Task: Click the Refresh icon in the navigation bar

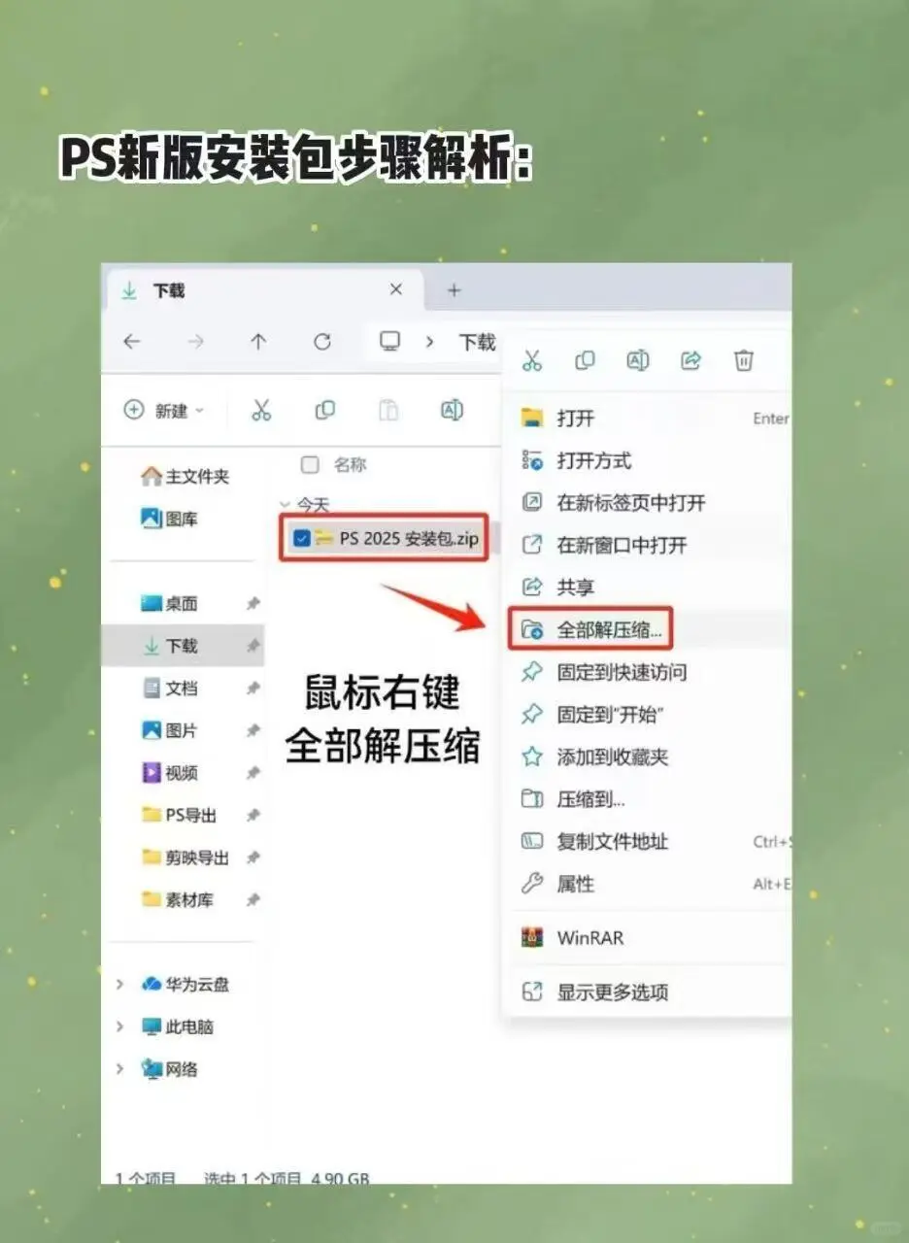Action: click(x=323, y=342)
